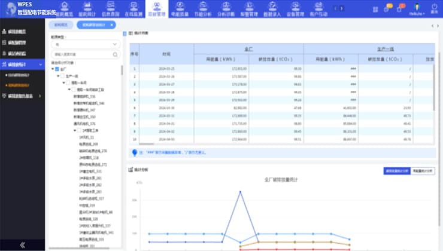443x251 pixels.
Task: Click the 退出 logout icon at top right
Action: pos(433,8)
